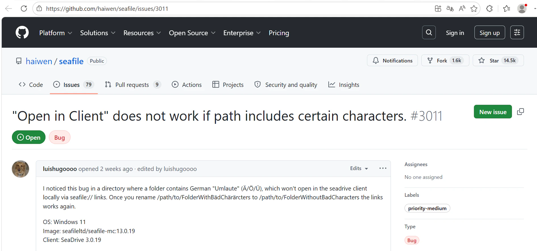Click the Assignees sidebar heading
This screenshot has width=537, height=251.
tap(416, 164)
